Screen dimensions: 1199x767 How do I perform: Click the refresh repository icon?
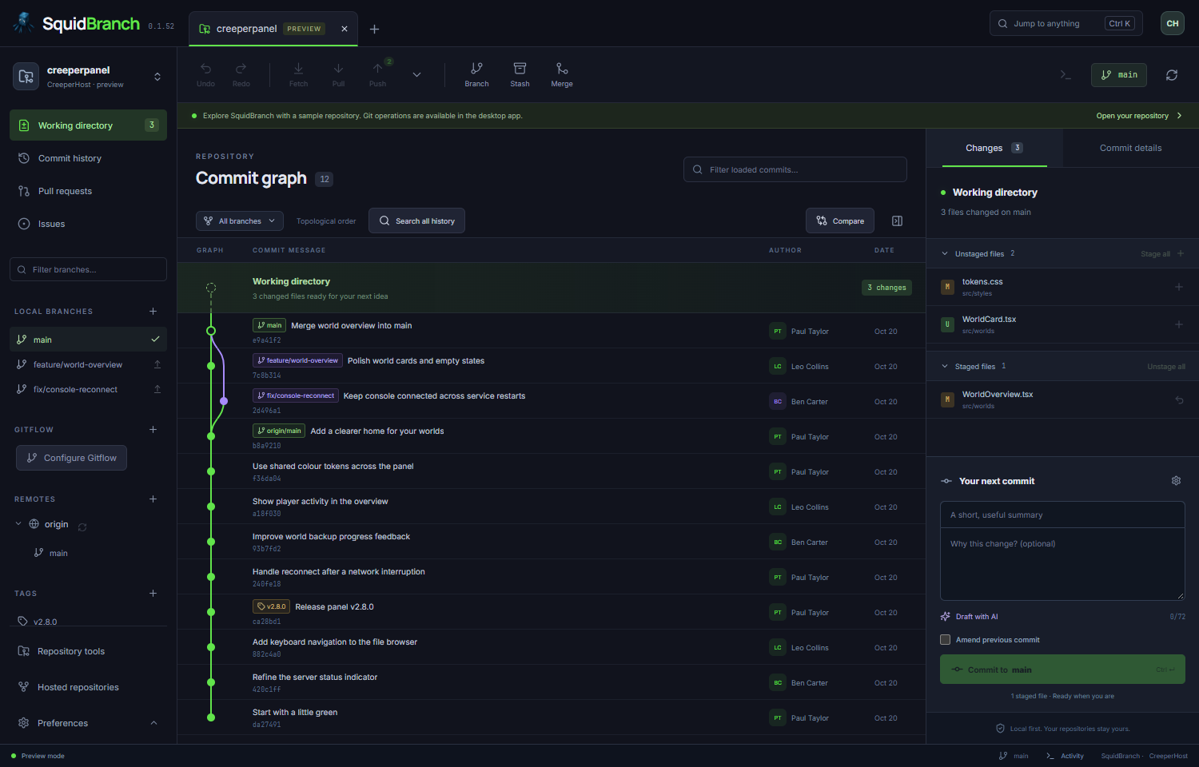click(1172, 75)
